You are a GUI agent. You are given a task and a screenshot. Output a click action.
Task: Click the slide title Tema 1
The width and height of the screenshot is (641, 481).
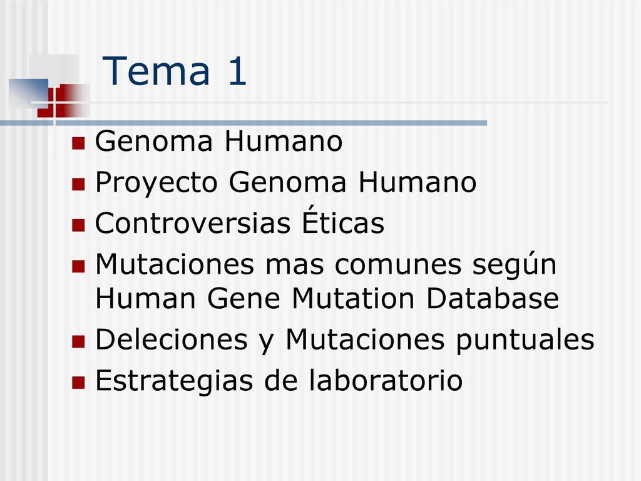(174, 71)
